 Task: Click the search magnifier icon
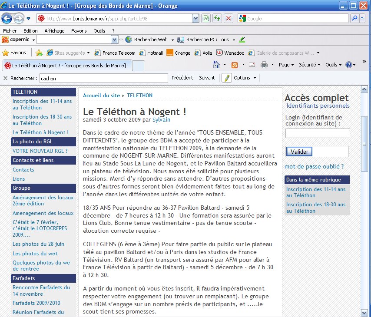[354, 18]
